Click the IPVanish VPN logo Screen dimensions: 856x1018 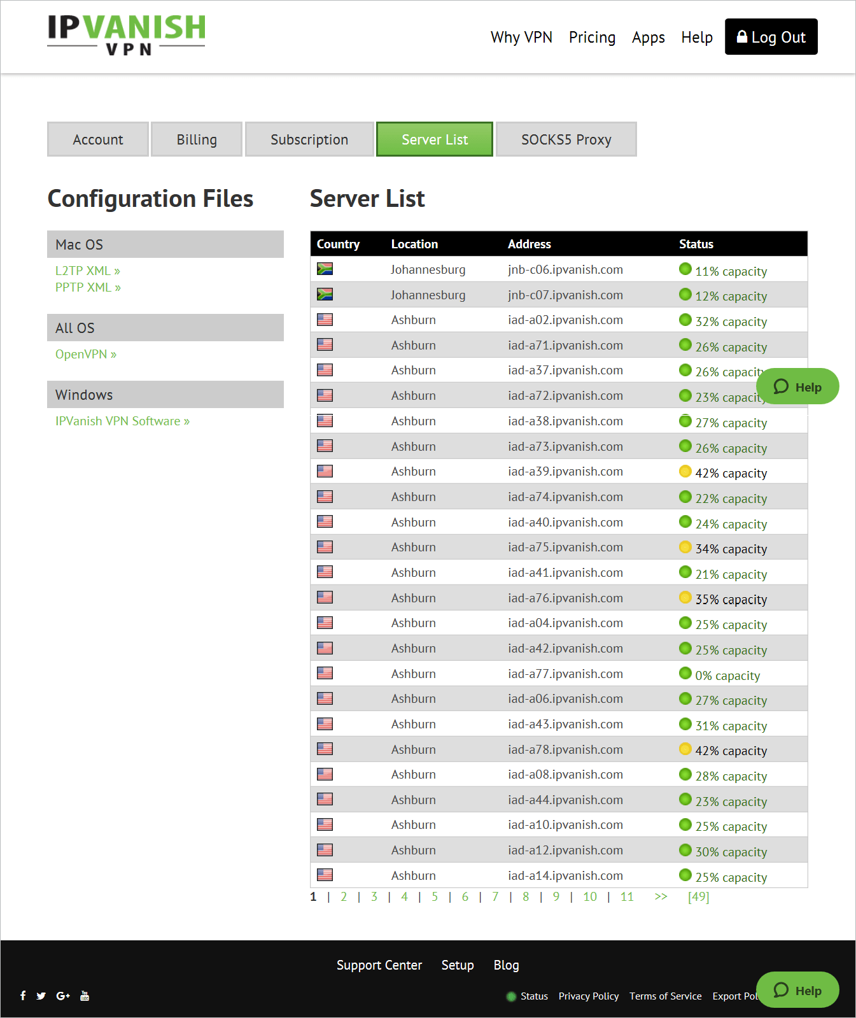127,36
